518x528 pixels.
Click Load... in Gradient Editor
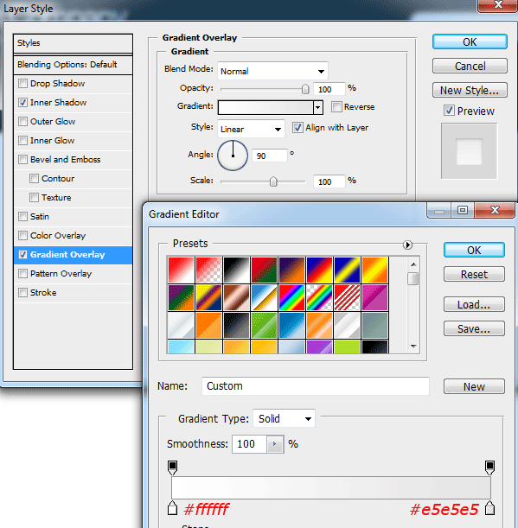pos(474,304)
